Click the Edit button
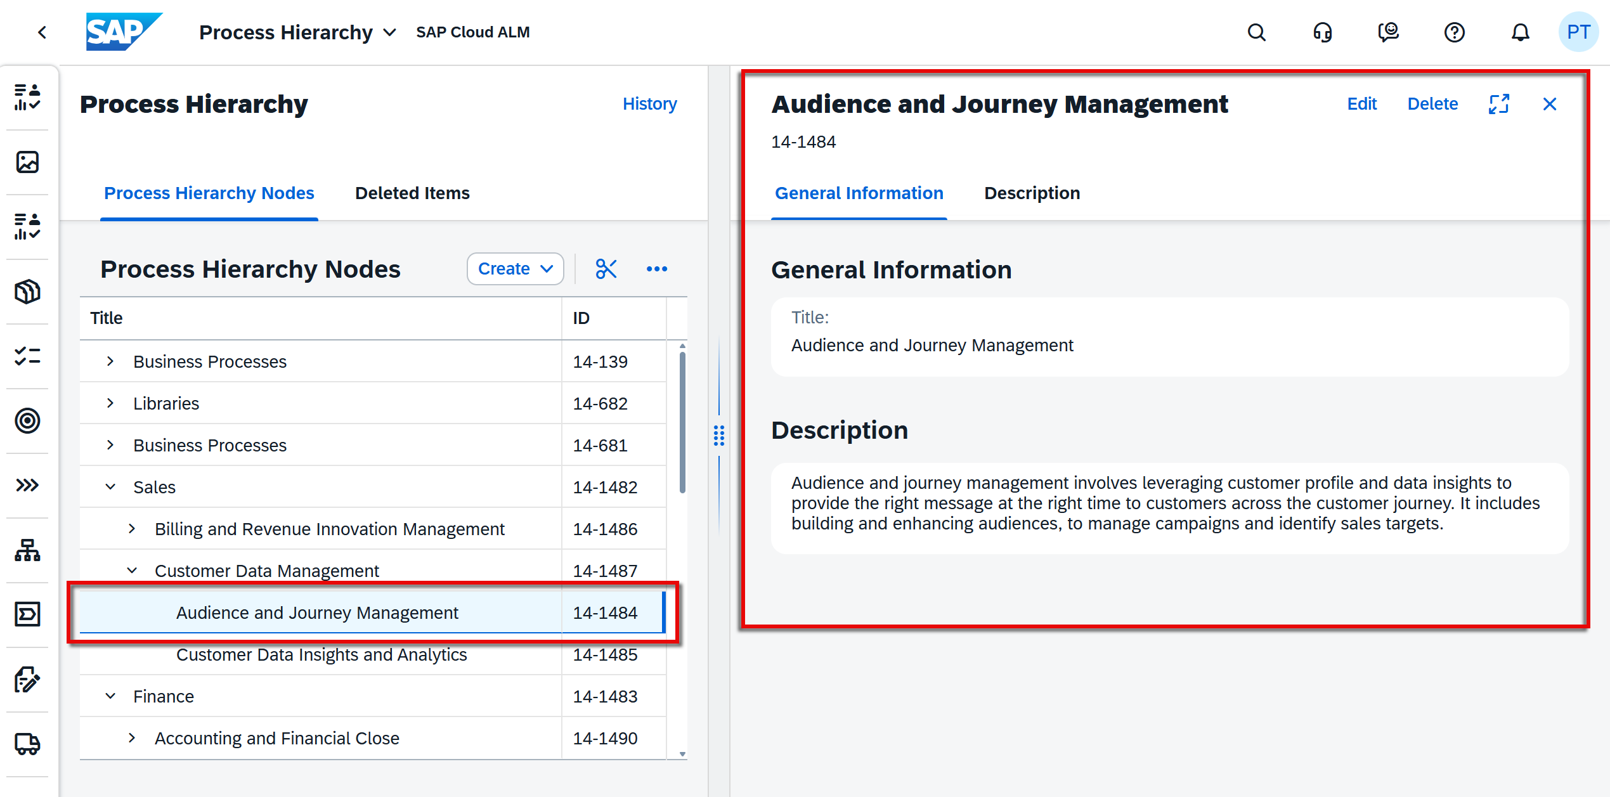This screenshot has width=1610, height=797. 1361,104
